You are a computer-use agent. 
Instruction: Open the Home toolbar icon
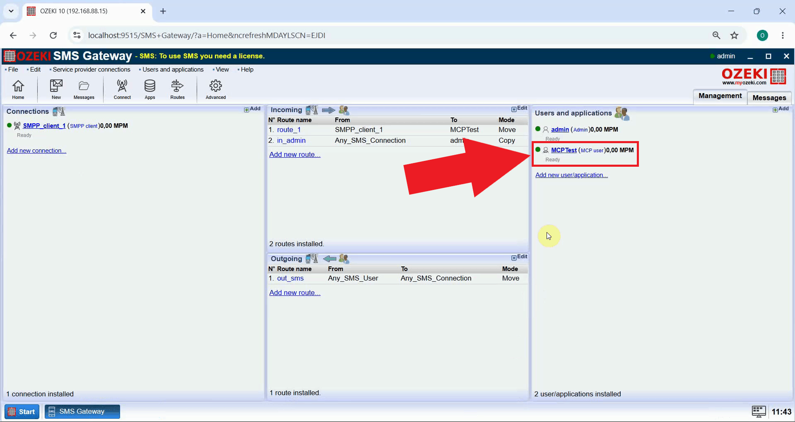[x=18, y=89]
